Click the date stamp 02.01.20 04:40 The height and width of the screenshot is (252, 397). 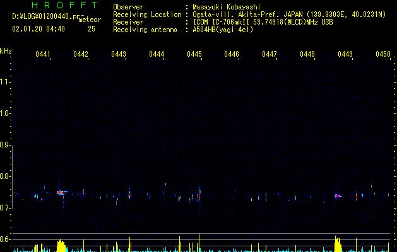(x=39, y=29)
